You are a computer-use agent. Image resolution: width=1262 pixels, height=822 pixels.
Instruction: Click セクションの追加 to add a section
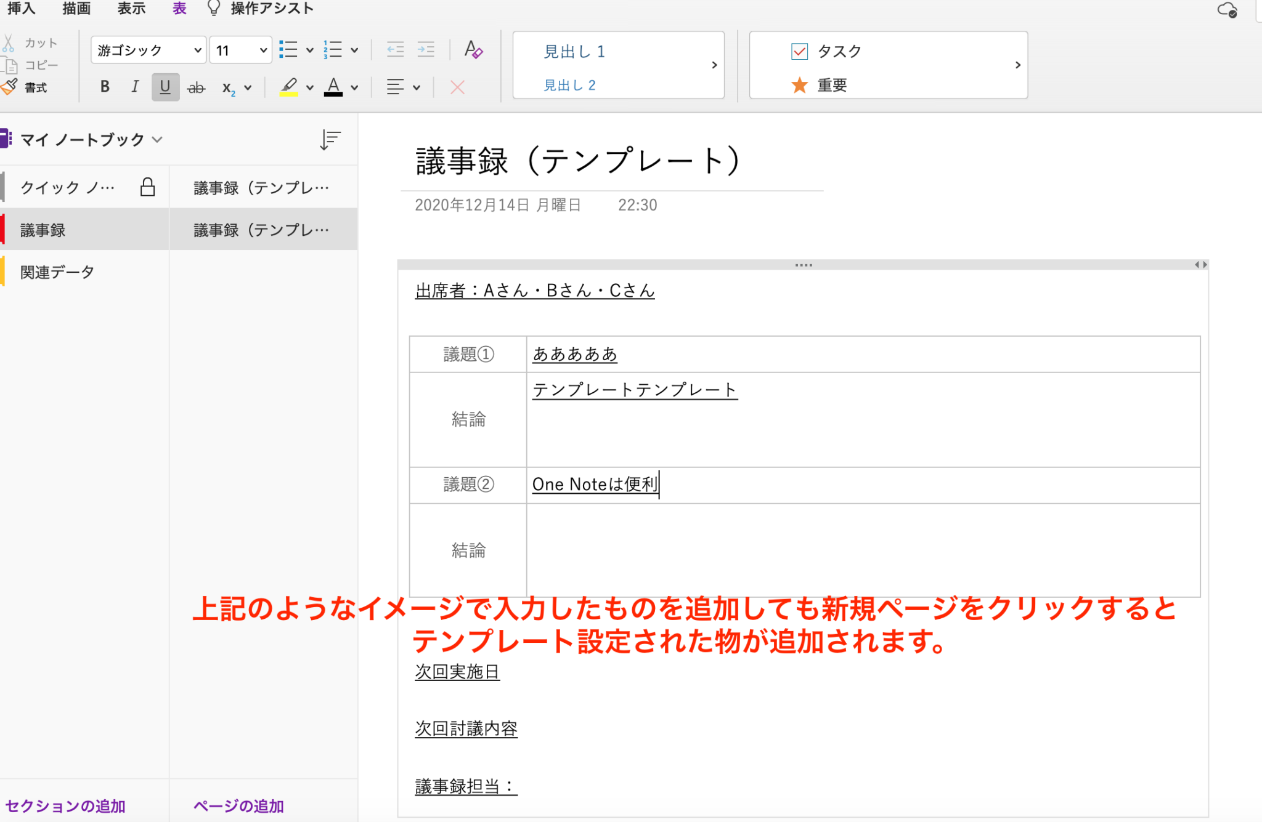[67, 805]
